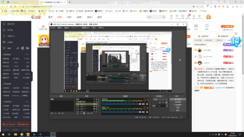Toggle visibility of the selected 文本 (GDI+) source

click(94, 104)
